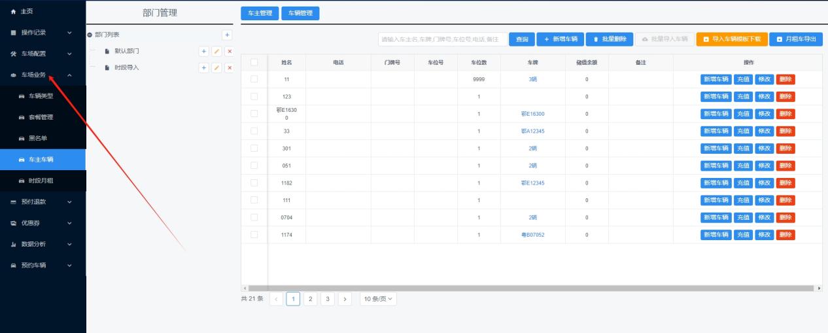Click 删除 for row 1174
This screenshot has width=828, height=333.
785,234
